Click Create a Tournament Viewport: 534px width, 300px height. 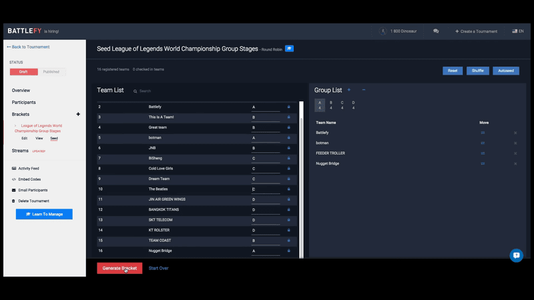tap(476, 31)
